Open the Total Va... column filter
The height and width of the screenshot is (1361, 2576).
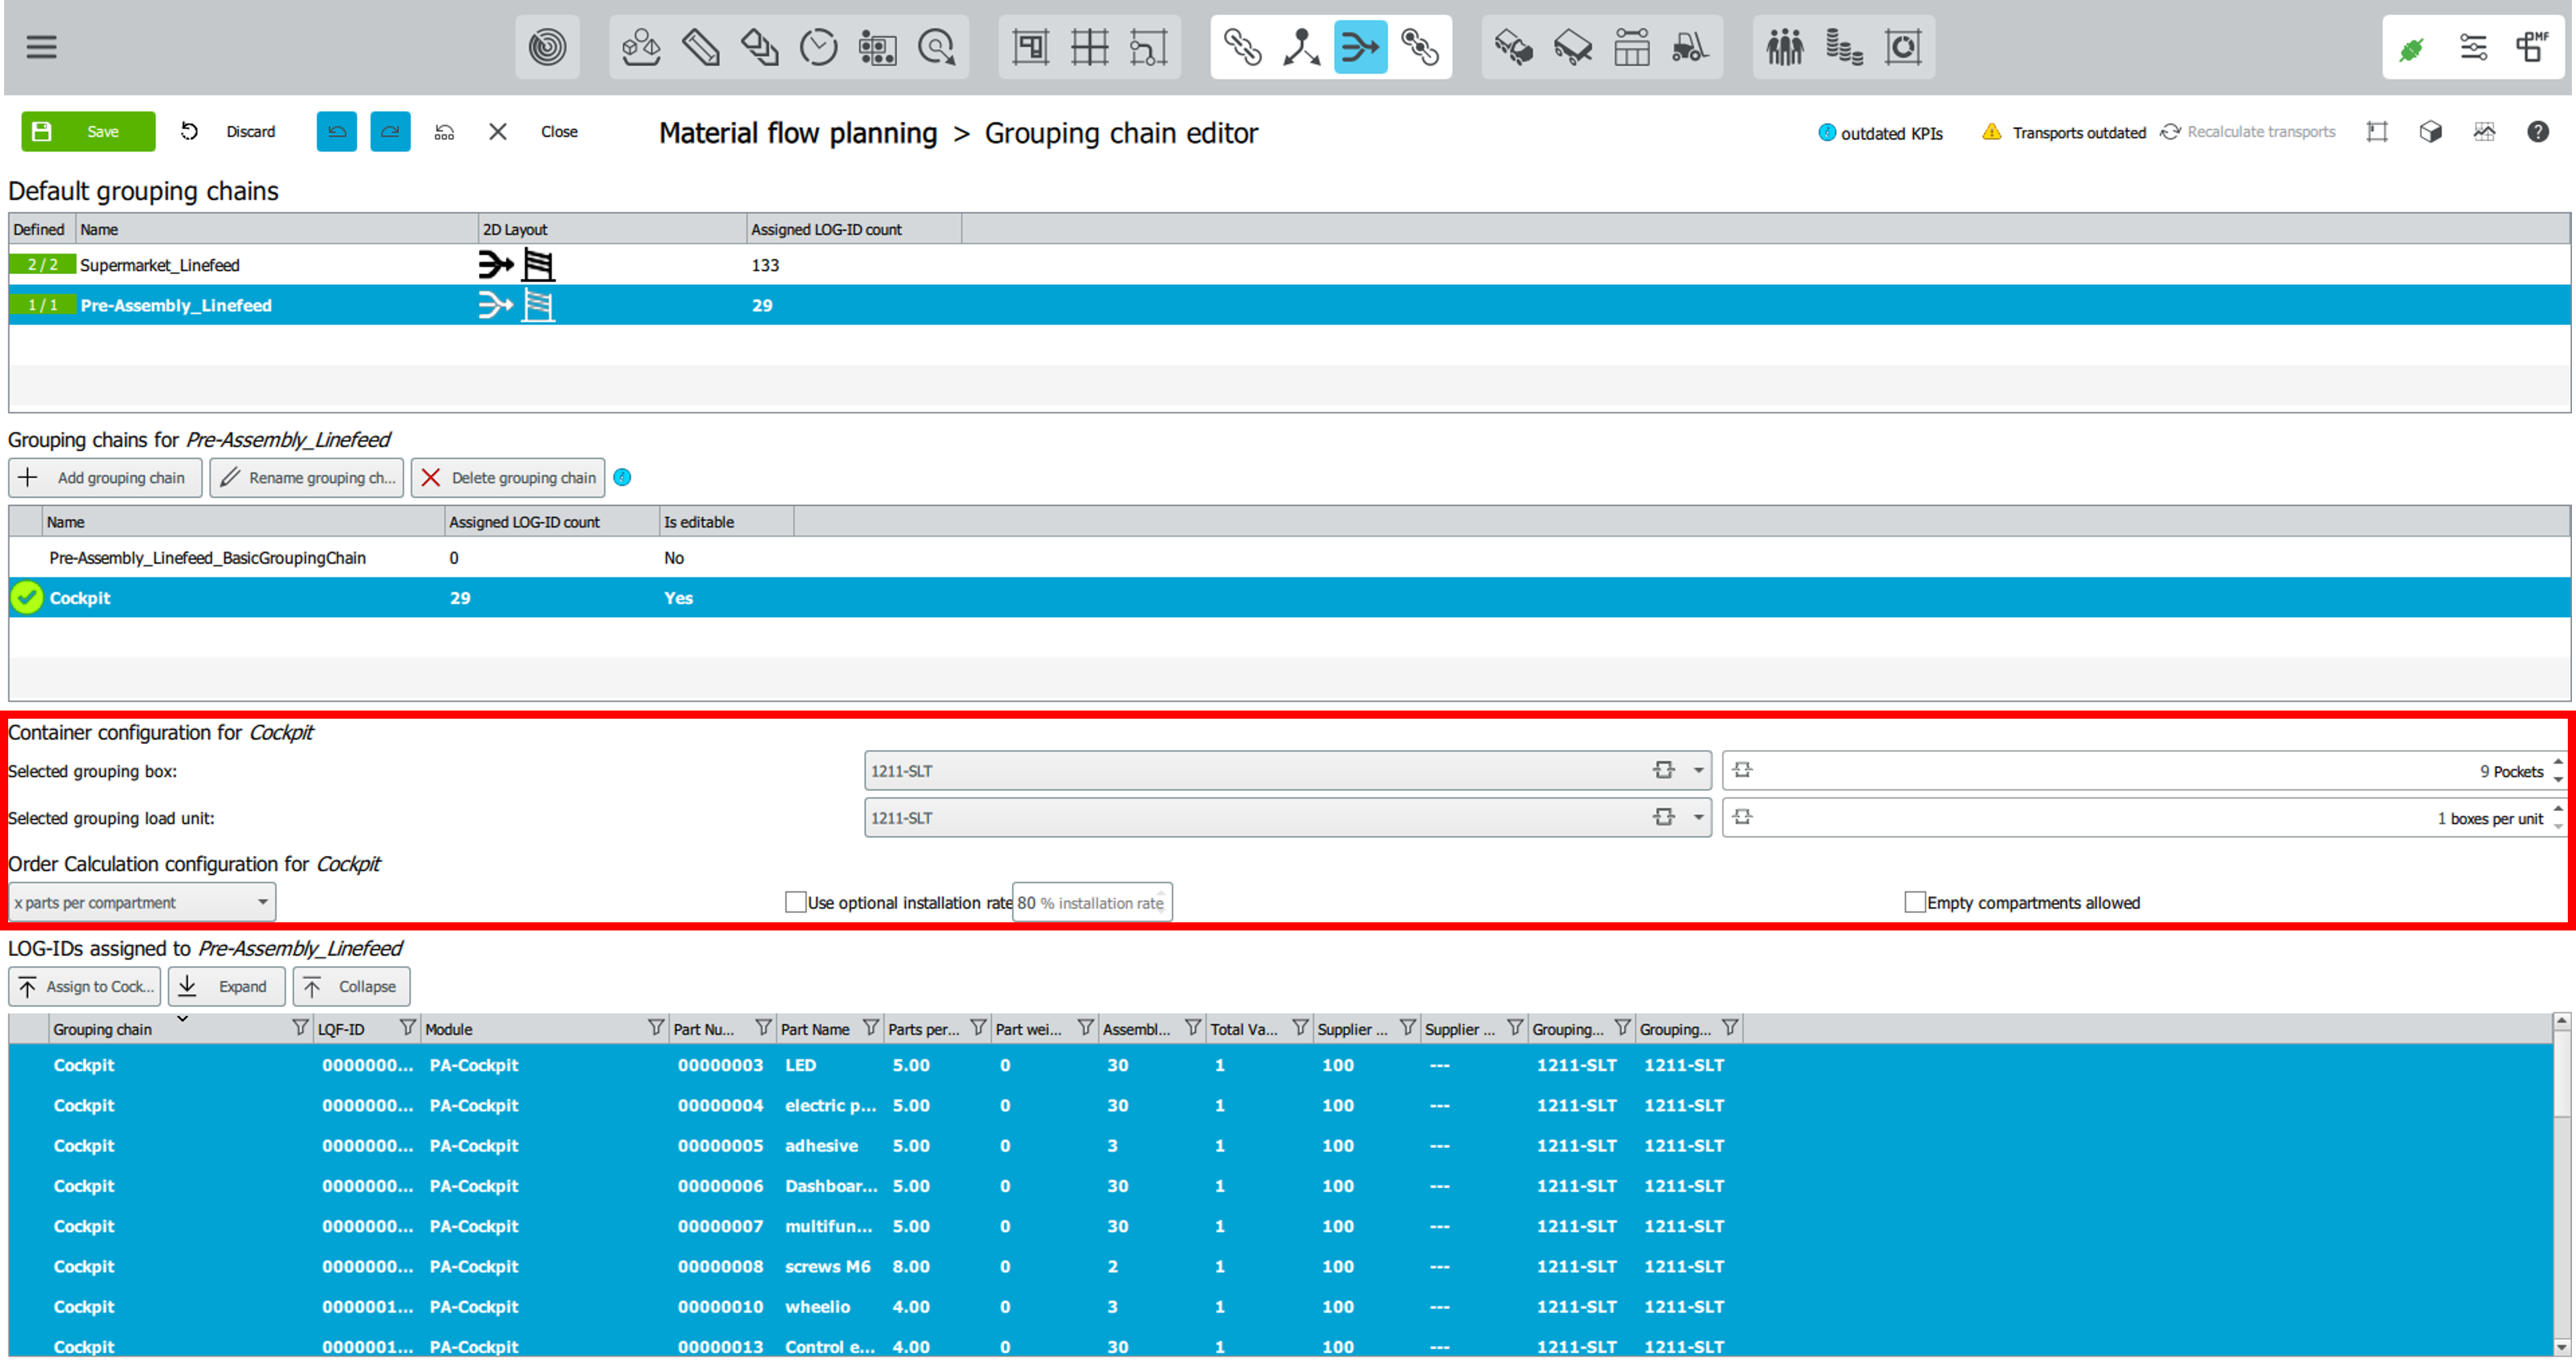coord(1300,1028)
